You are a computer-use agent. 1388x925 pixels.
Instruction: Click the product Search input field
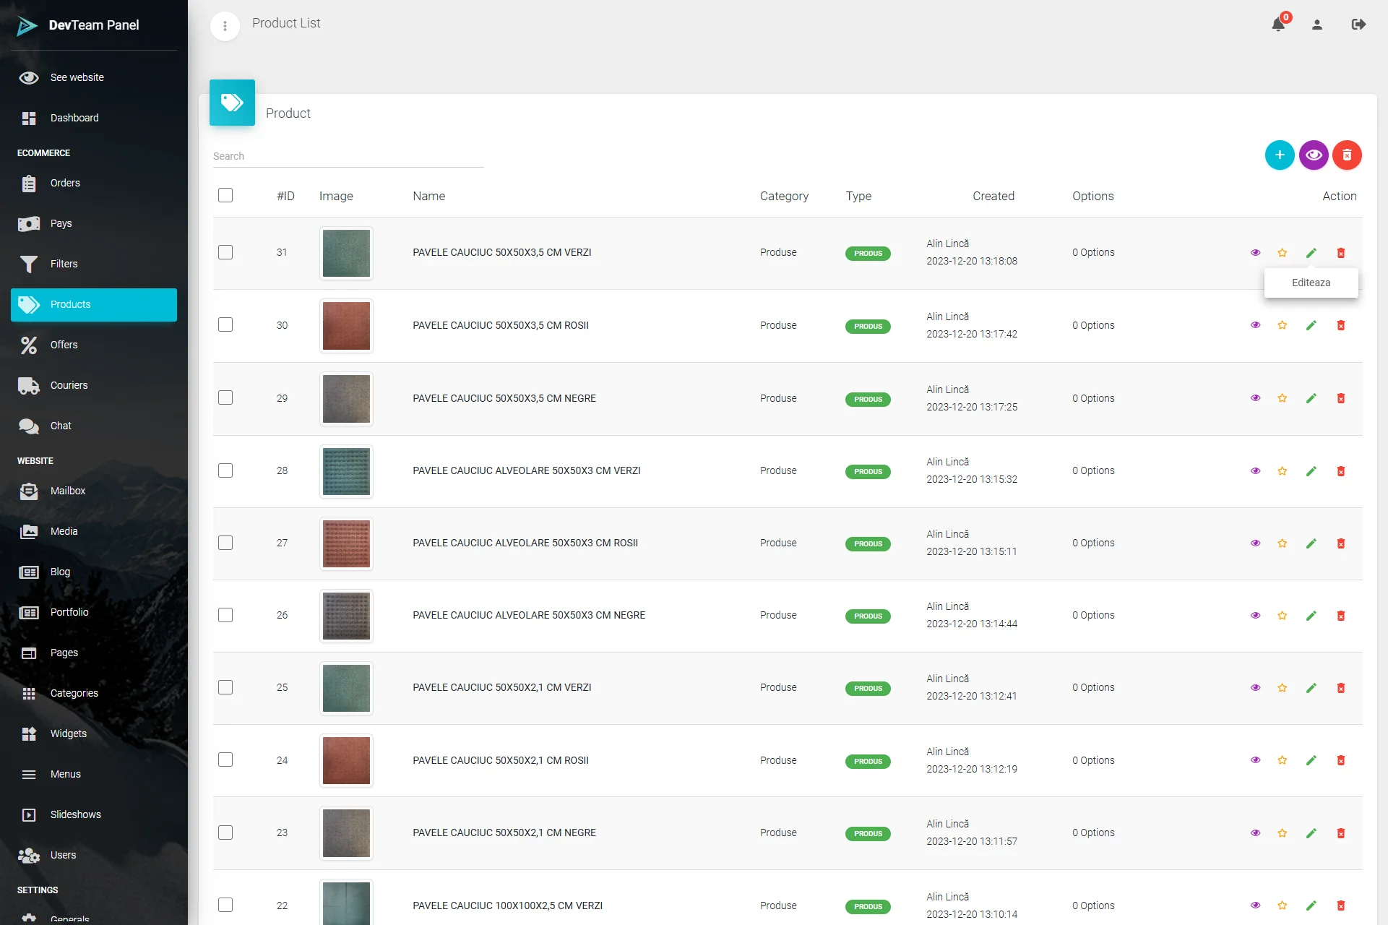pos(348,156)
